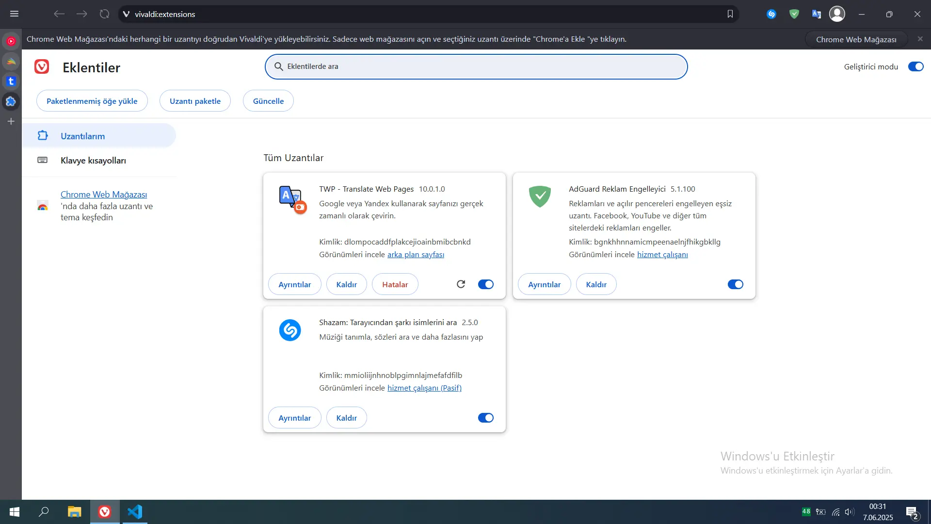Open Klavye kısayolları page

point(99,161)
